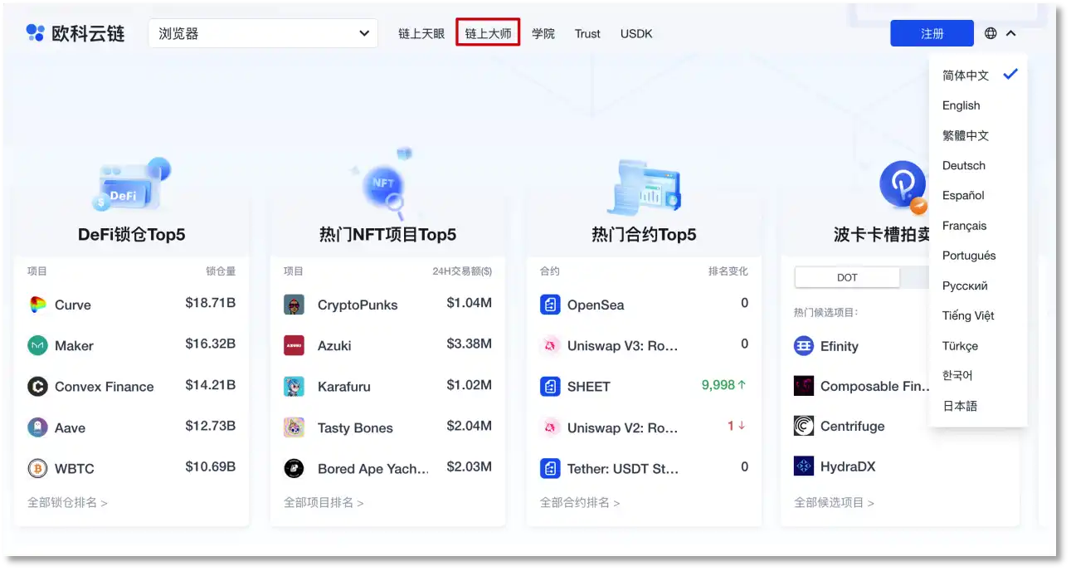This screenshot has width=1071, height=571.
Task: Choose Français in the language dropdown
Action: pyautogui.click(x=964, y=225)
